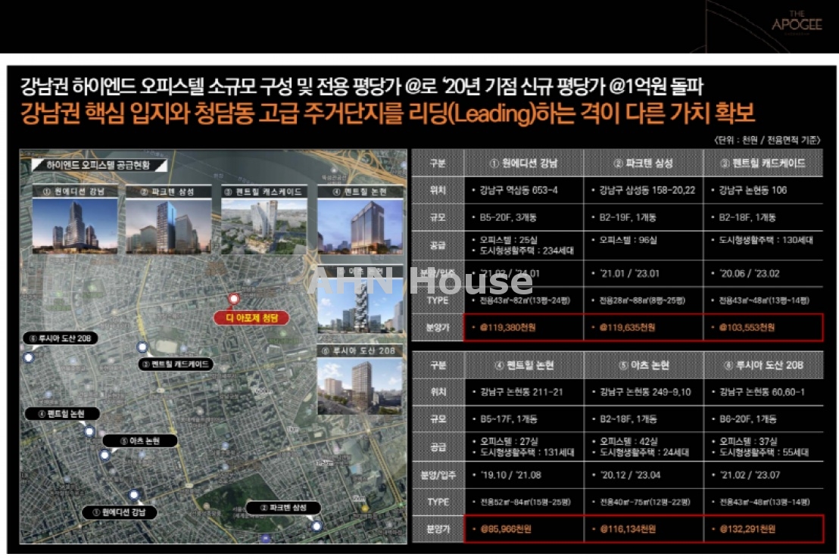Click blue map pin below 파크텐 삼성 map label
839x560 pixels.
(x=317, y=526)
